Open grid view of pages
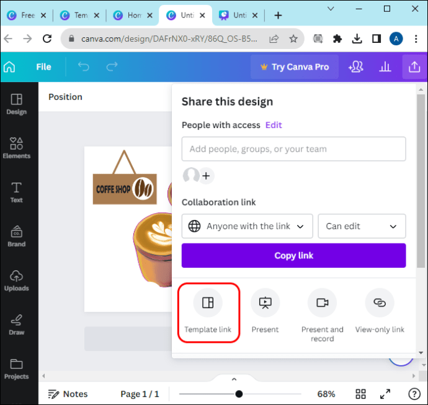428x405 pixels. point(360,394)
